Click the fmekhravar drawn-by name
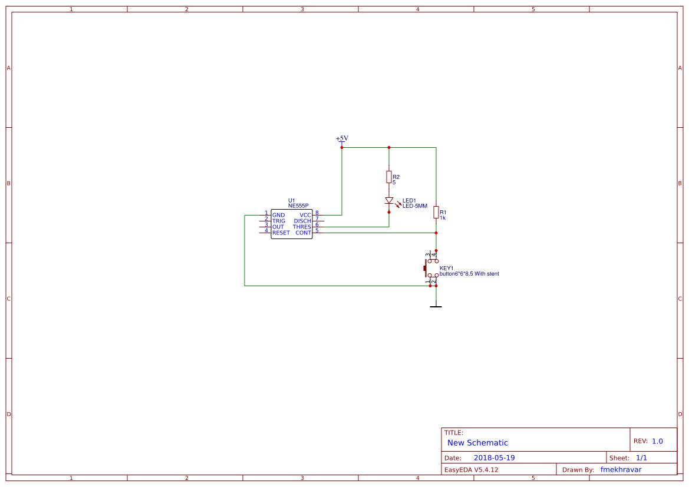The width and height of the screenshot is (689, 487). pos(621,469)
